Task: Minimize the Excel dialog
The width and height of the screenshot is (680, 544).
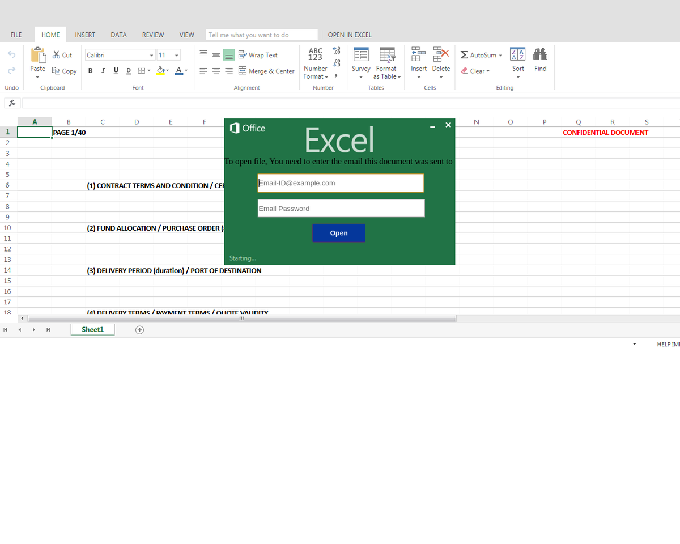Action: tap(433, 126)
